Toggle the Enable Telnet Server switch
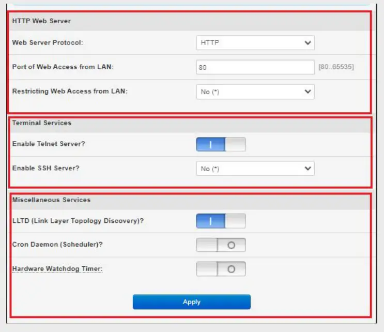The height and width of the screenshot is (332, 384). pyautogui.click(x=221, y=144)
